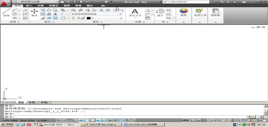Expand the 绘图 (Draw) panel

(14, 22)
